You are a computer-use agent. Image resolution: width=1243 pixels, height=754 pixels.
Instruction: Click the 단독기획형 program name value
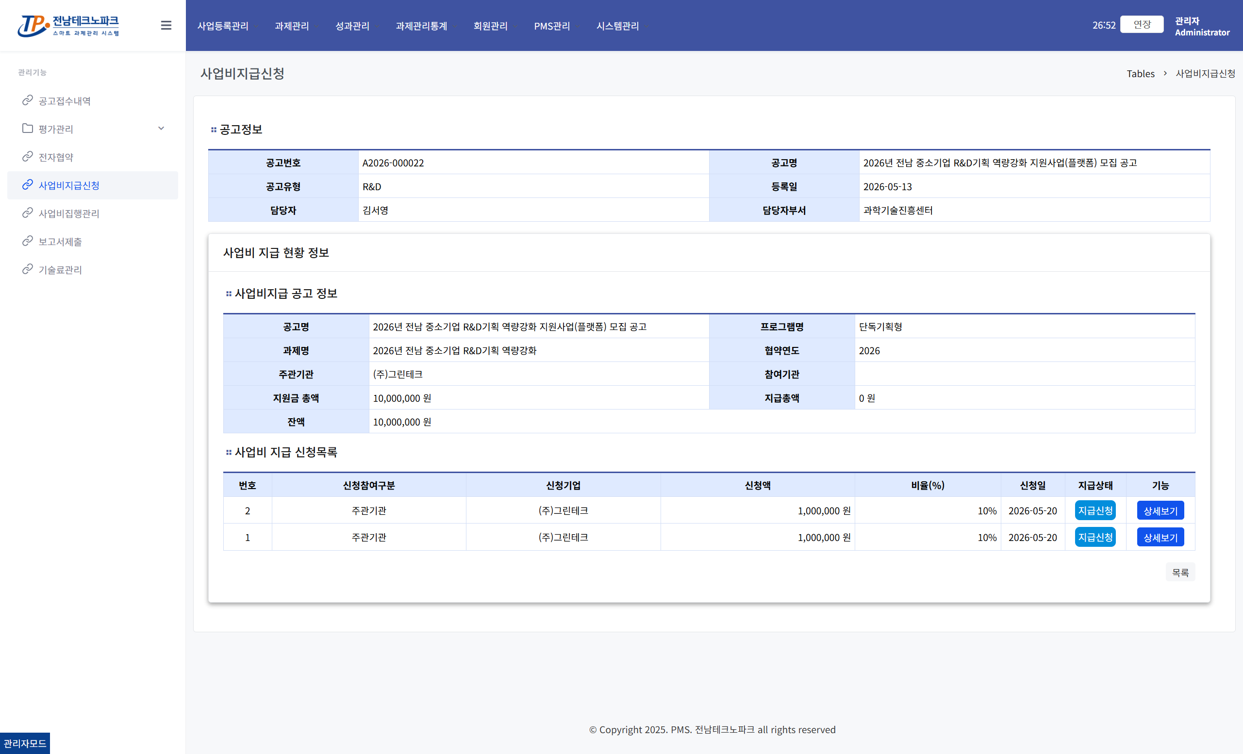point(880,327)
